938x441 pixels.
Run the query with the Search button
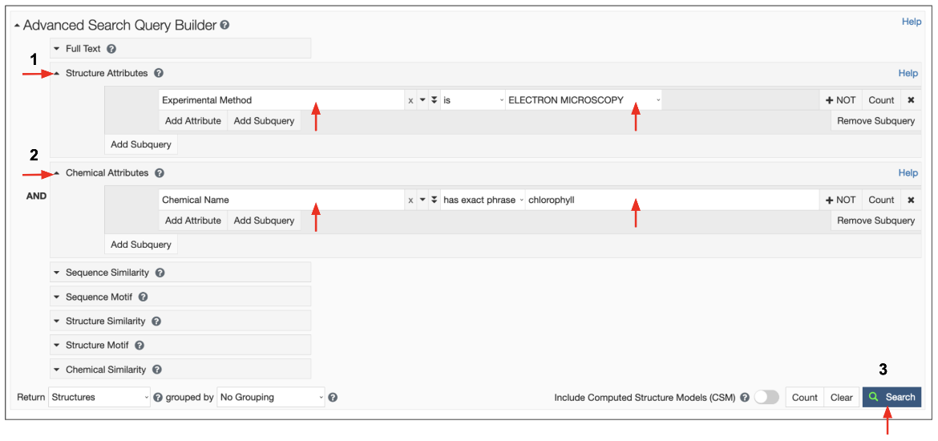click(892, 397)
